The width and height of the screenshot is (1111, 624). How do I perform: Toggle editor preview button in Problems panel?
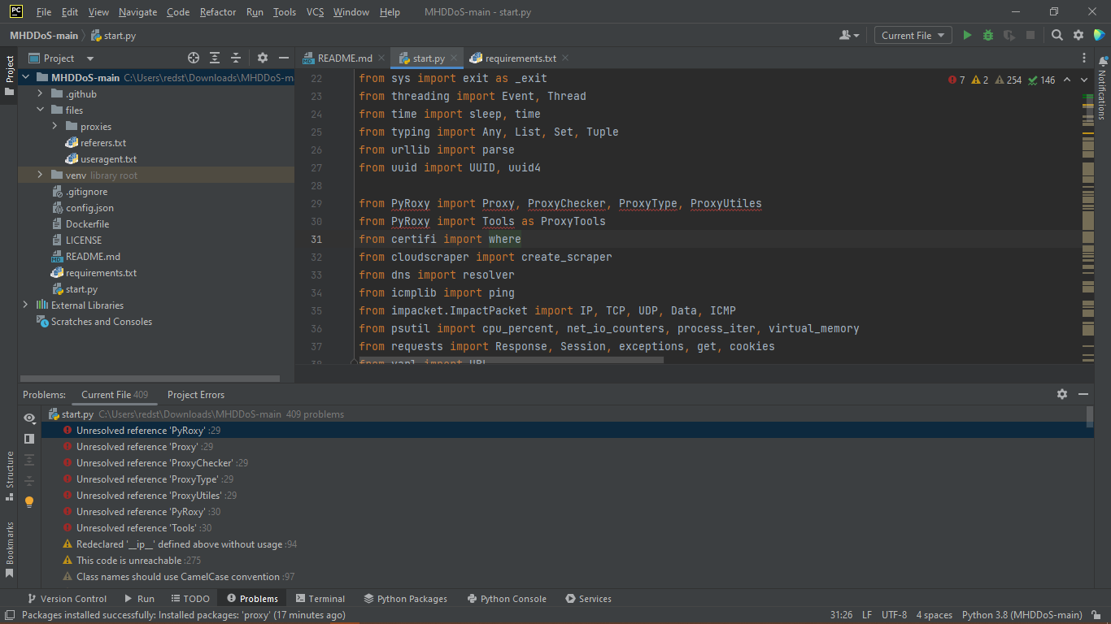click(x=29, y=439)
